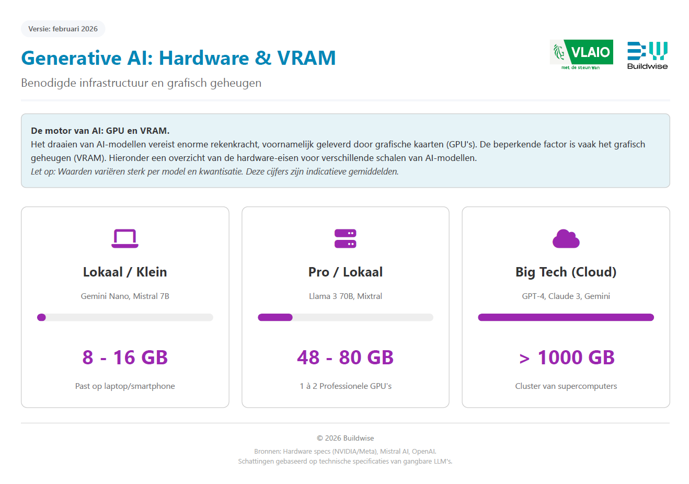Screen dimensions: 689x484
Task: Select the '8 - 16 GB' value
Action: tap(125, 358)
